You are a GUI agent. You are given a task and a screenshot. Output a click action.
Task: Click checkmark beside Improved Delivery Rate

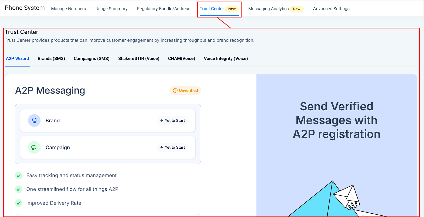pyautogui.click(x=19, y=203)
